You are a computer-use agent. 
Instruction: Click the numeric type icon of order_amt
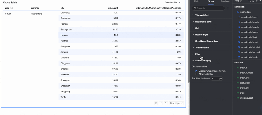[238, 78]
